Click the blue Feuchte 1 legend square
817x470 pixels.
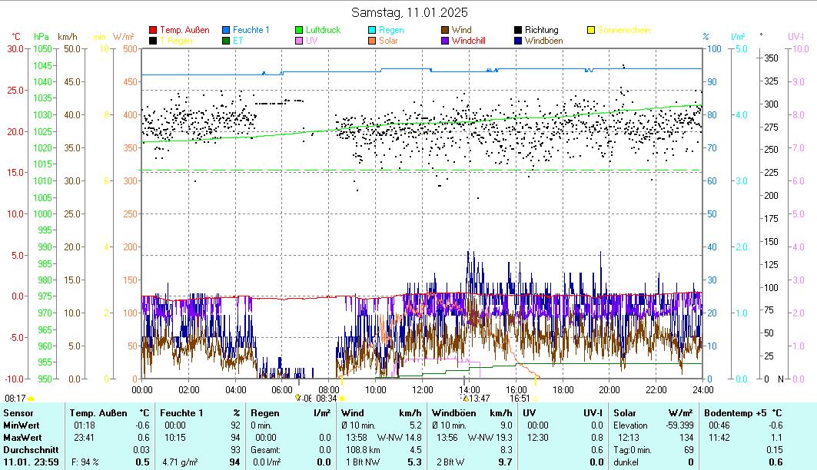coord(227,30)
